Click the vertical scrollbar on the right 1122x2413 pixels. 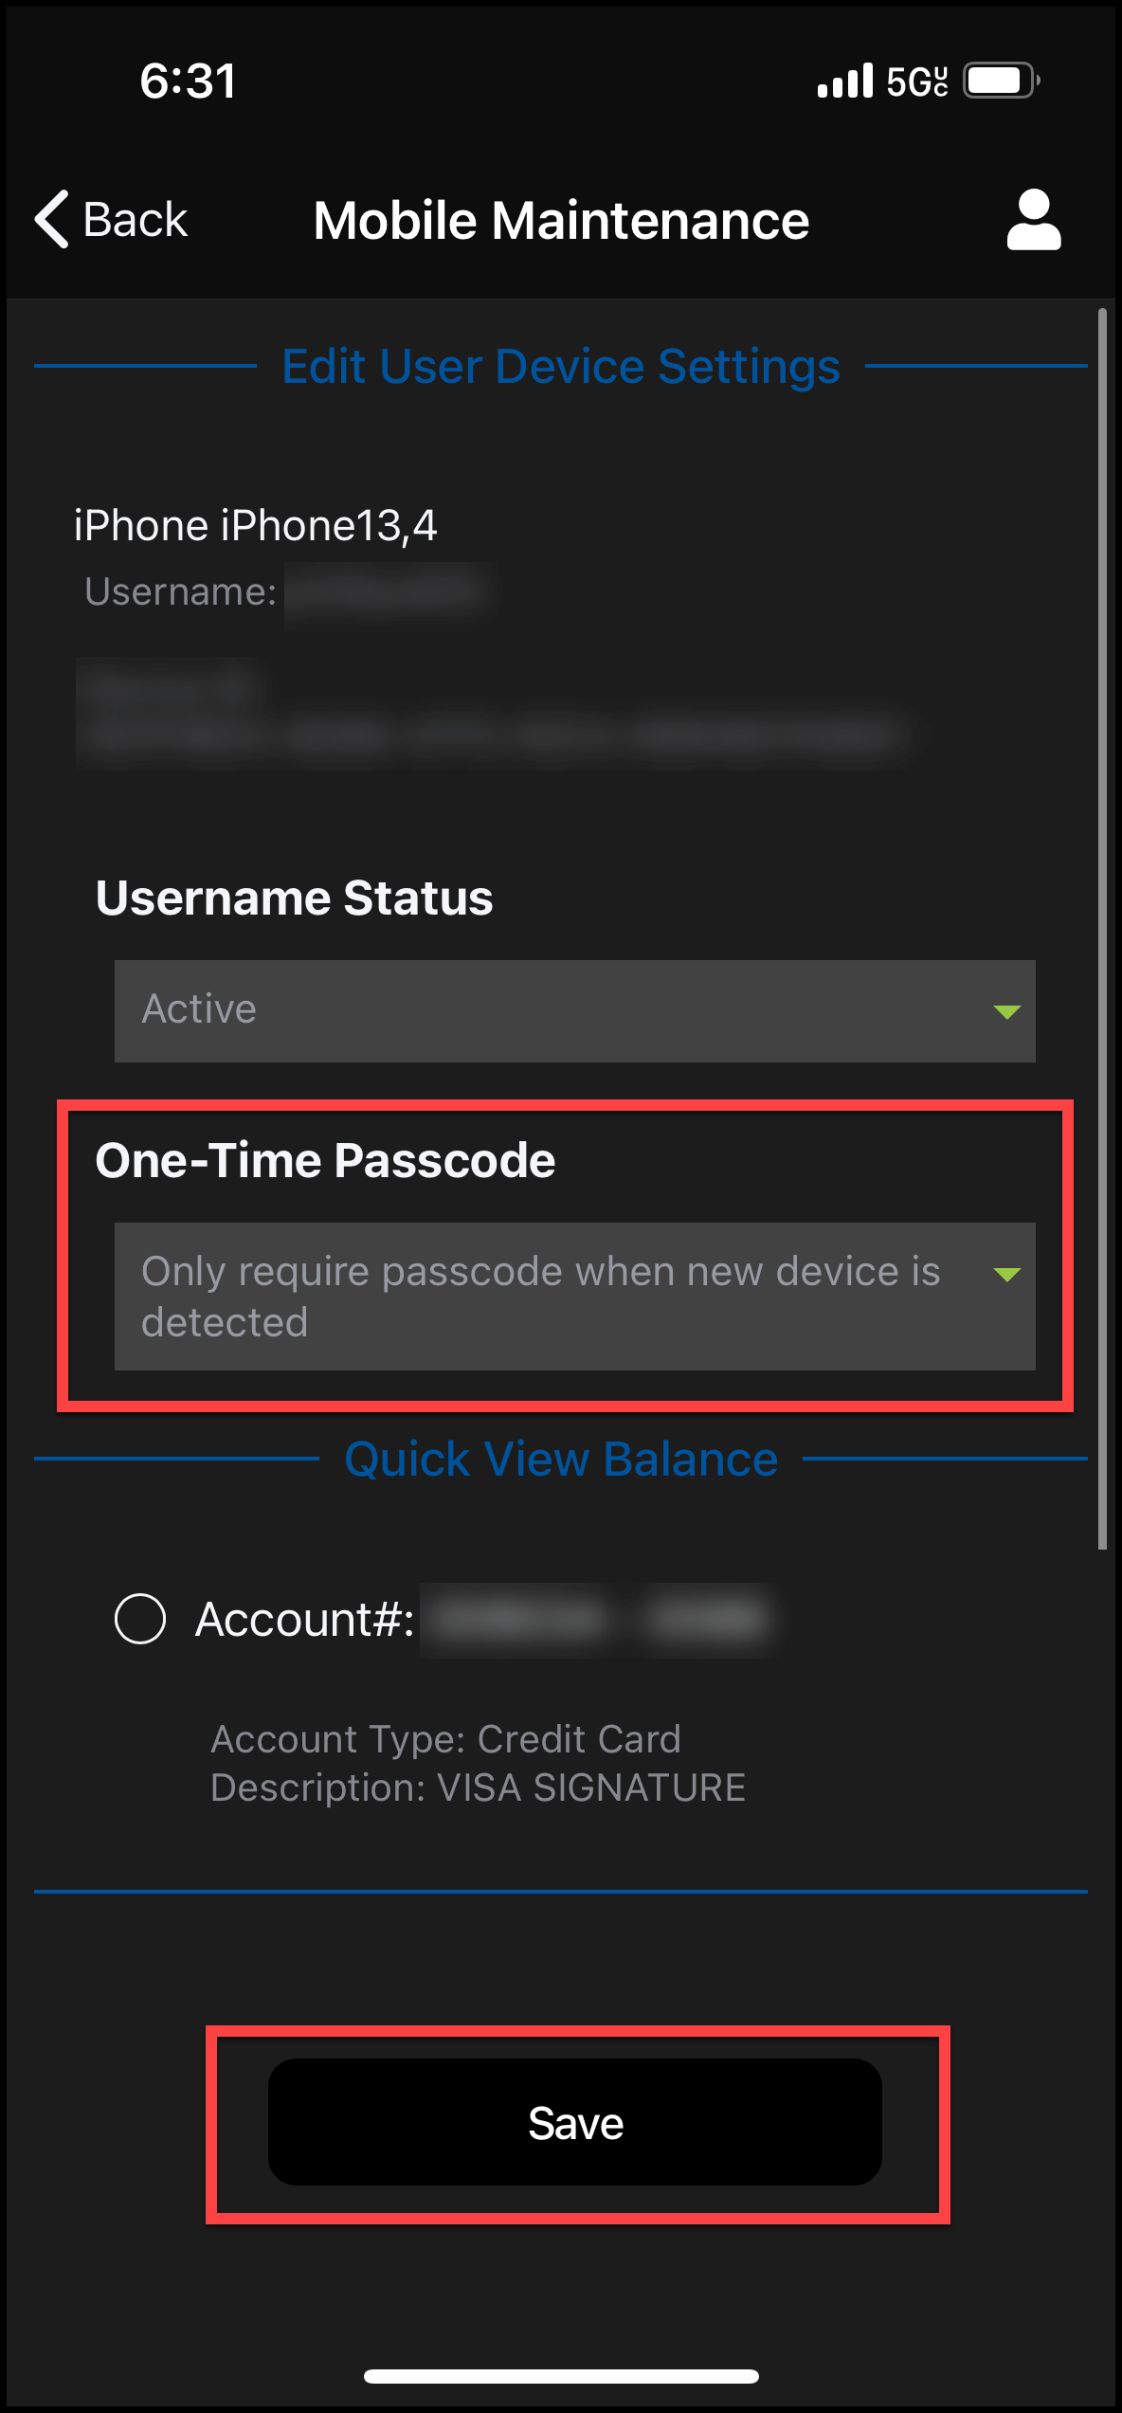point(1102,929)
